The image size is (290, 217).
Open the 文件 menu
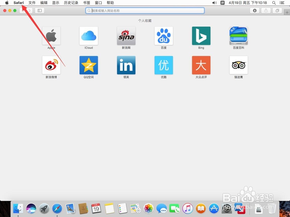click(32, 3)
